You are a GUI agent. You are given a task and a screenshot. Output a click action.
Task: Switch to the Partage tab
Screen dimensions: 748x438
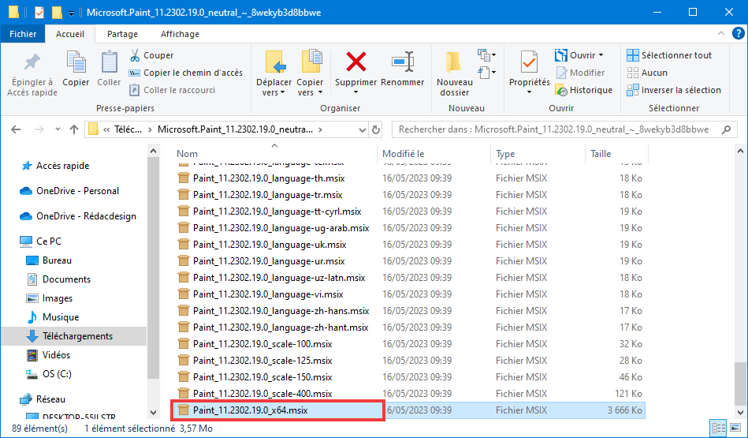[122, 34]
